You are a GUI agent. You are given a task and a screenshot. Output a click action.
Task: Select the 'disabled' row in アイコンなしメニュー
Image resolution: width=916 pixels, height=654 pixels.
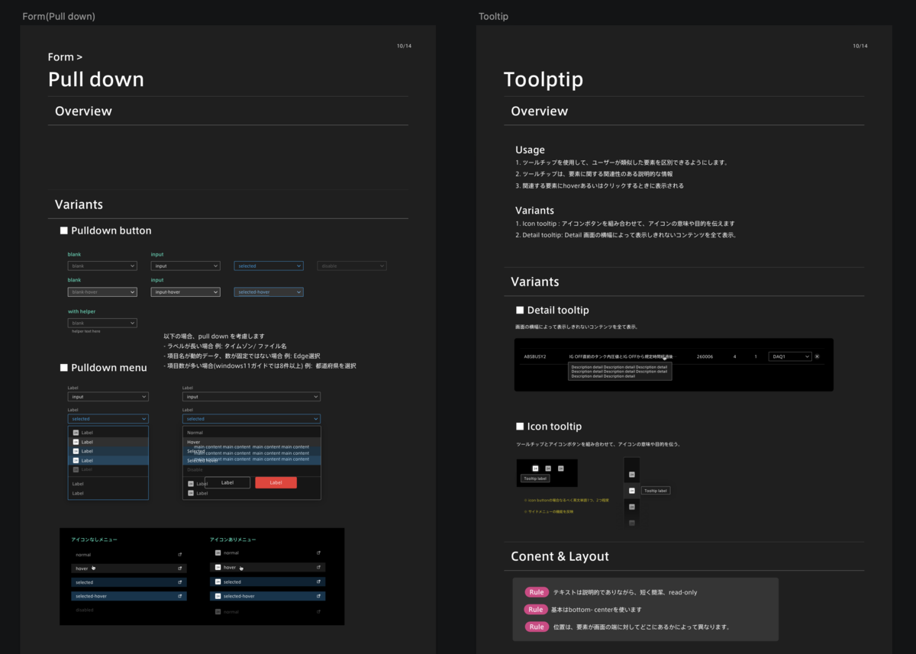(x=129, y=610)
